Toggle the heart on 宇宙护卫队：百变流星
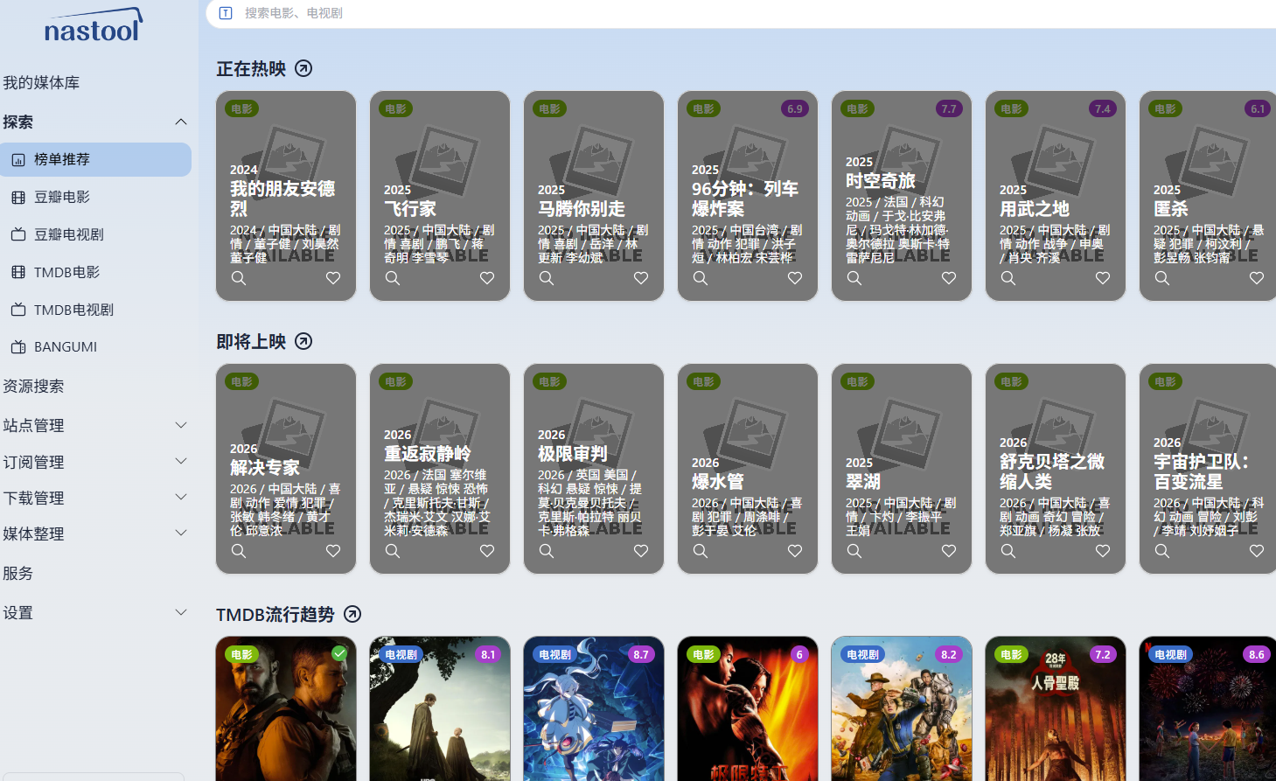The image size is (1276, 781). tap(1256, 551)
